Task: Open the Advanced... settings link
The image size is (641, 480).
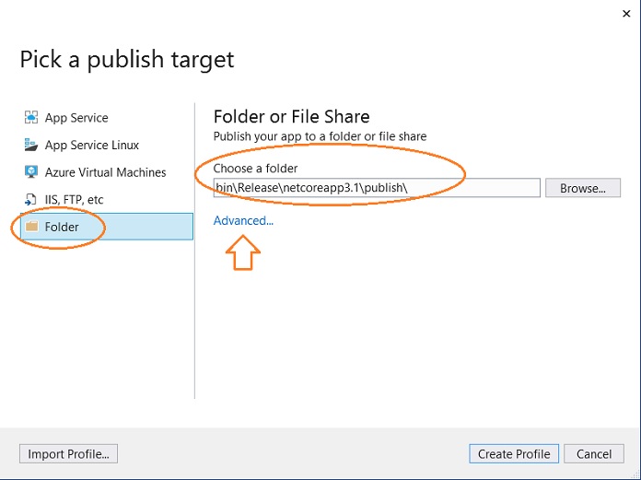Action: pos(243,221)
